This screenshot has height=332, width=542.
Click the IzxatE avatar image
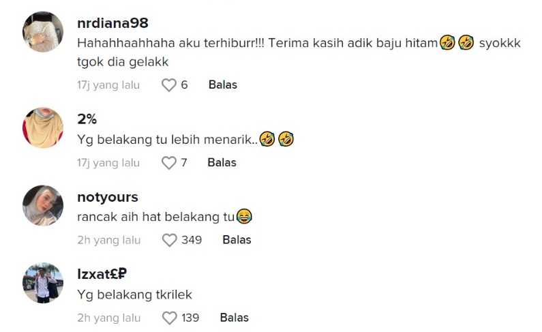(x=43, y=283)
